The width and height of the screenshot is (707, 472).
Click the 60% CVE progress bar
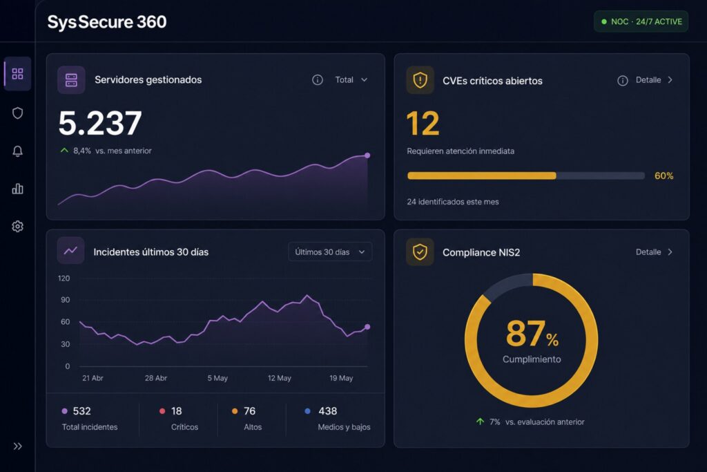[x=525, y=176]
